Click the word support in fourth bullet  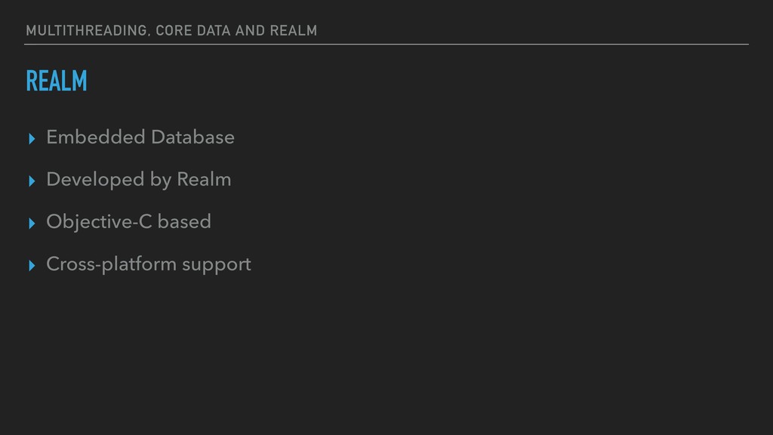(217, 265)
